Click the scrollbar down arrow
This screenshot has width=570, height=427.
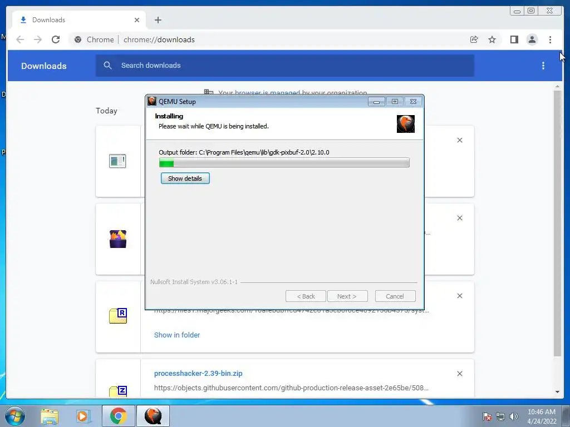coord(557,392)
